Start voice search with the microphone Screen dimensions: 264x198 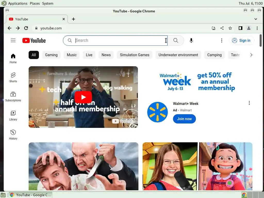(191, 40)
